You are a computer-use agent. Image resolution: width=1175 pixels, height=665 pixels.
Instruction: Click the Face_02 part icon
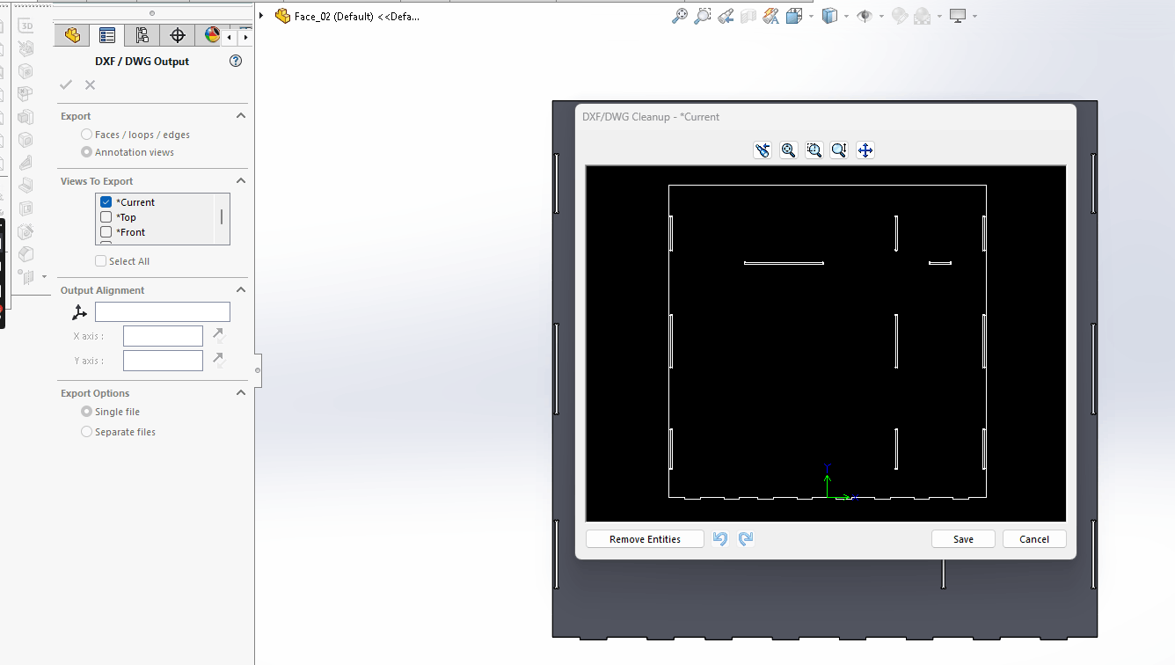click(282, 16)
